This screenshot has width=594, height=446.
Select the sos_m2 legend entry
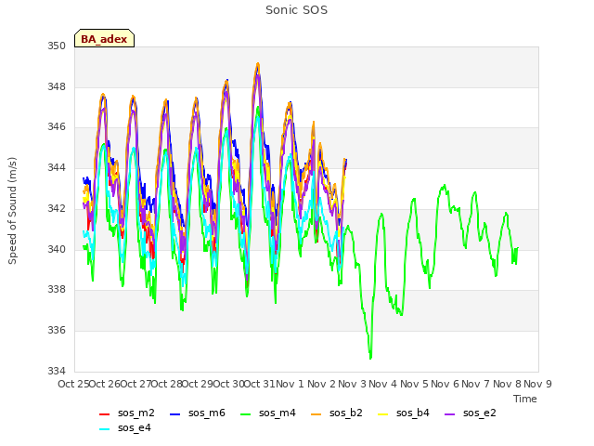[127, 413]
